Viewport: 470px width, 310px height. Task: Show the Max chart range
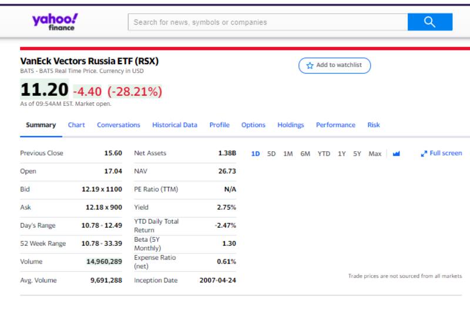[x=375, y=154]
